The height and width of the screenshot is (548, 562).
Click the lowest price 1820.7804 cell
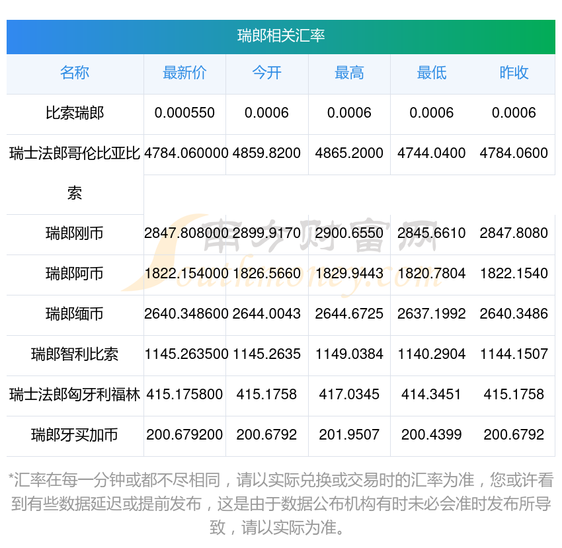(x=431, y=274)
